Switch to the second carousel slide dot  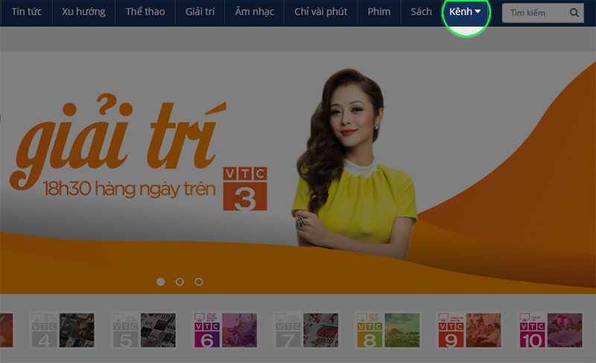point(180,282)
